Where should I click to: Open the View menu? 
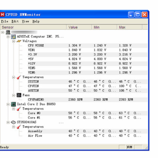[x=25, y=22]
